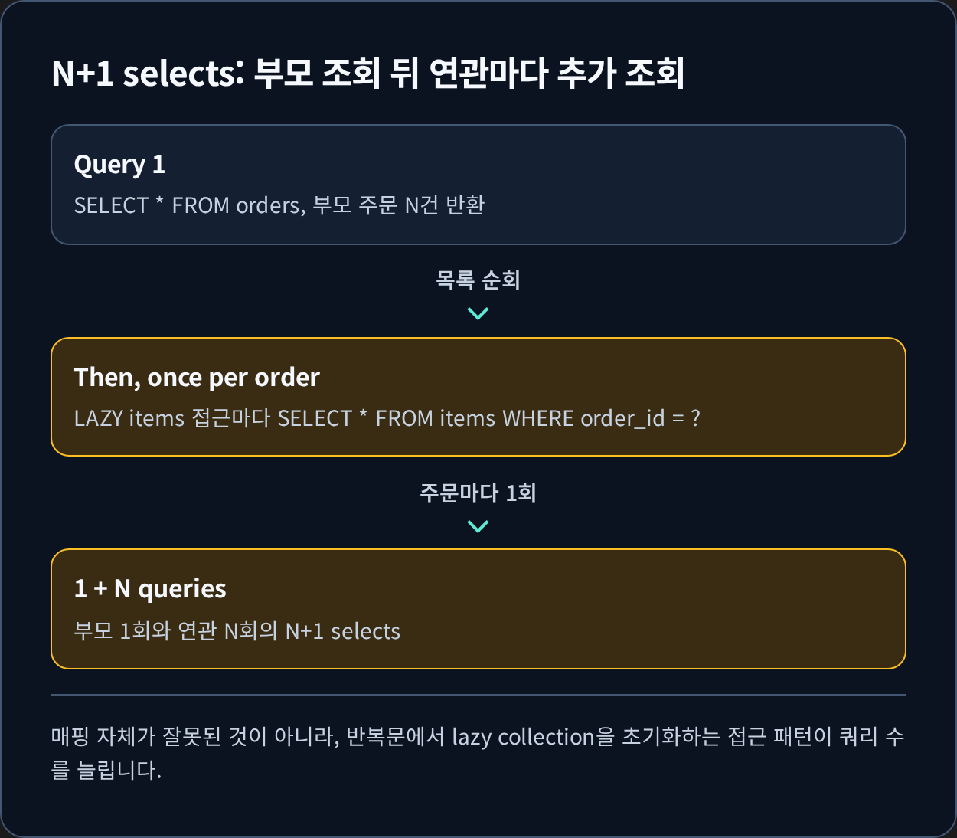Click the LAZY items SQL line
Screen dimensions: 957x838
click(x=387, y=418)
